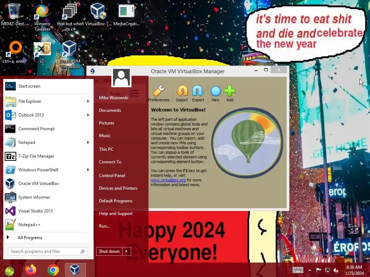The image size is (370, 277).
Task: Show hidden tray icons arrow
Action: point(310,270)
